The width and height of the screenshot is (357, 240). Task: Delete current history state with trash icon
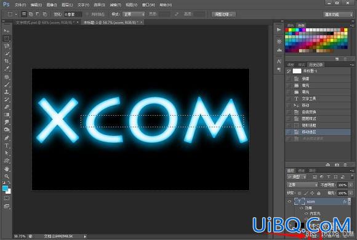tap(345, 165)
